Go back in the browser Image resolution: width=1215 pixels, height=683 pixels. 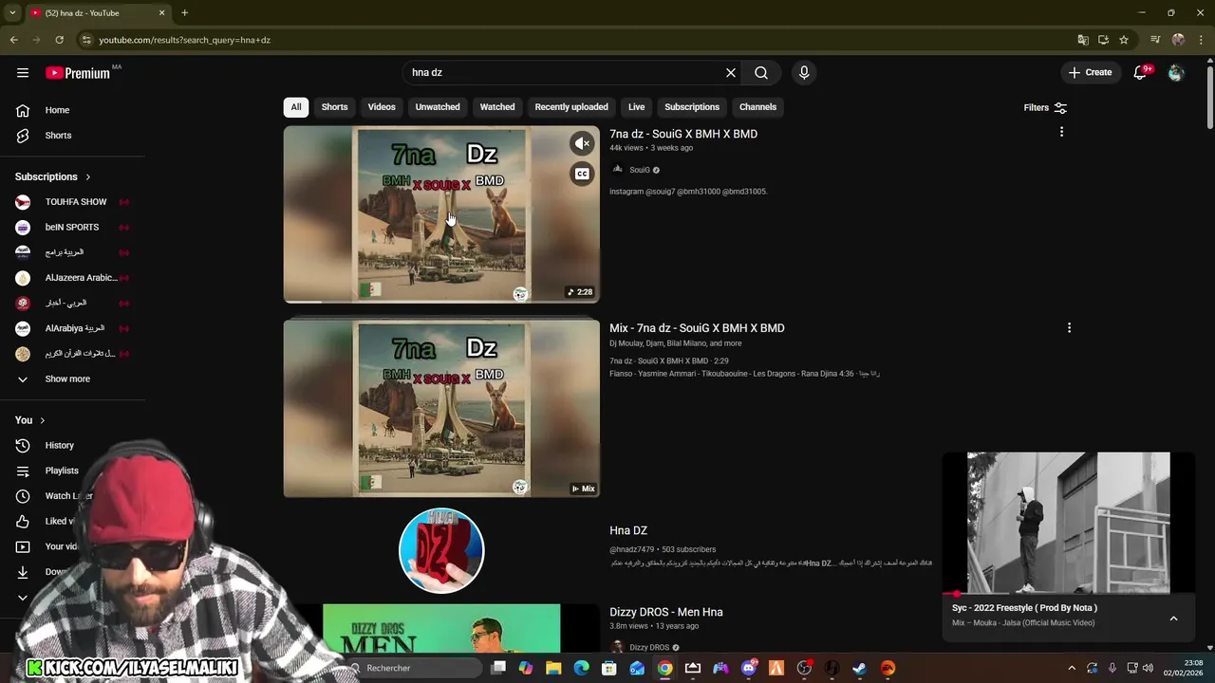13,40
